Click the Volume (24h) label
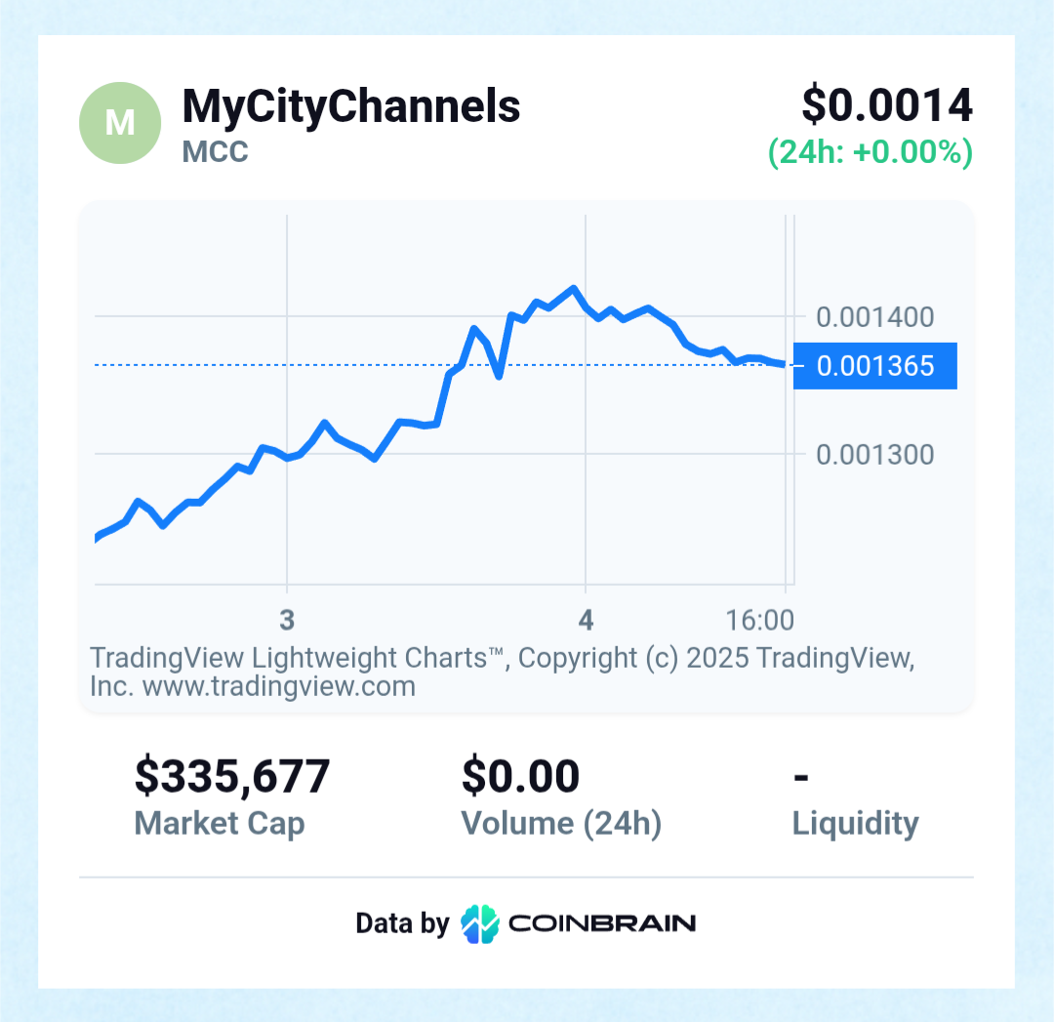This screenshot has width=1054, height=1022. (x=561, y=823)
